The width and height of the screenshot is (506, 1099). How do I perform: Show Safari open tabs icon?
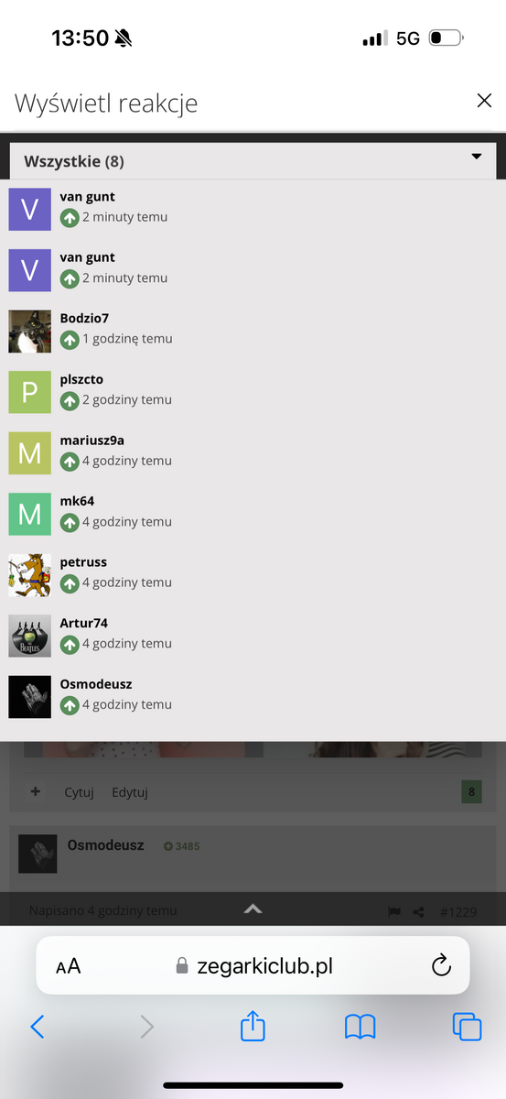coord(467,1027)
